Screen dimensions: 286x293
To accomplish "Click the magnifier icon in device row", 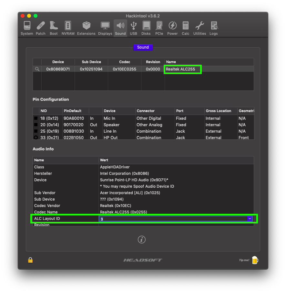I will pos(37,69).
